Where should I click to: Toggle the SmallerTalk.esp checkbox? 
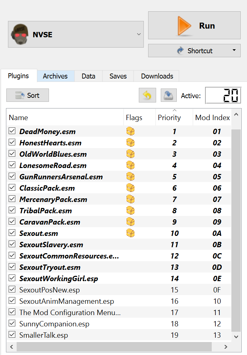point(12,335)
